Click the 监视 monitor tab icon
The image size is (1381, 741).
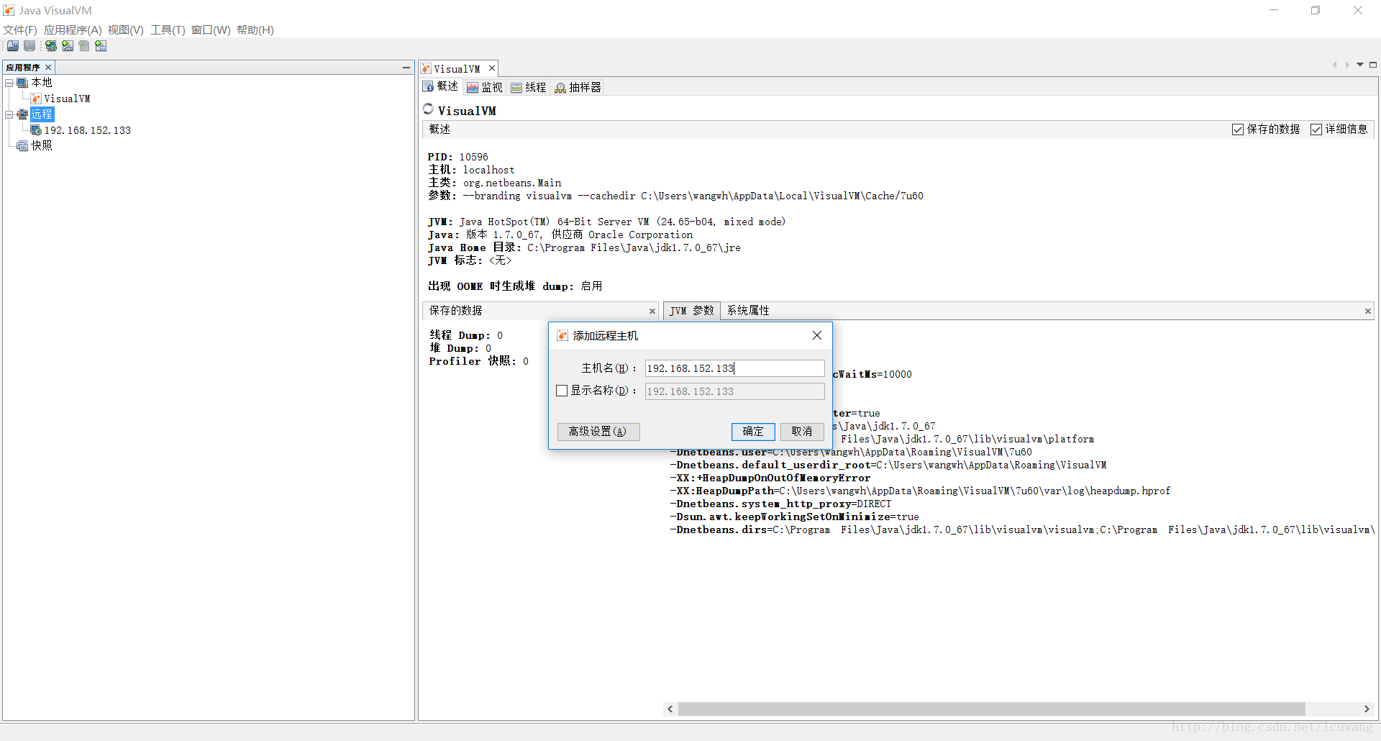tap(473, 88)
